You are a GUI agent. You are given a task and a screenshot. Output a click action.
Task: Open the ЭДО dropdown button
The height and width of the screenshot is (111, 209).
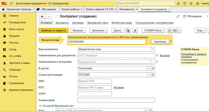coord(174,30)
